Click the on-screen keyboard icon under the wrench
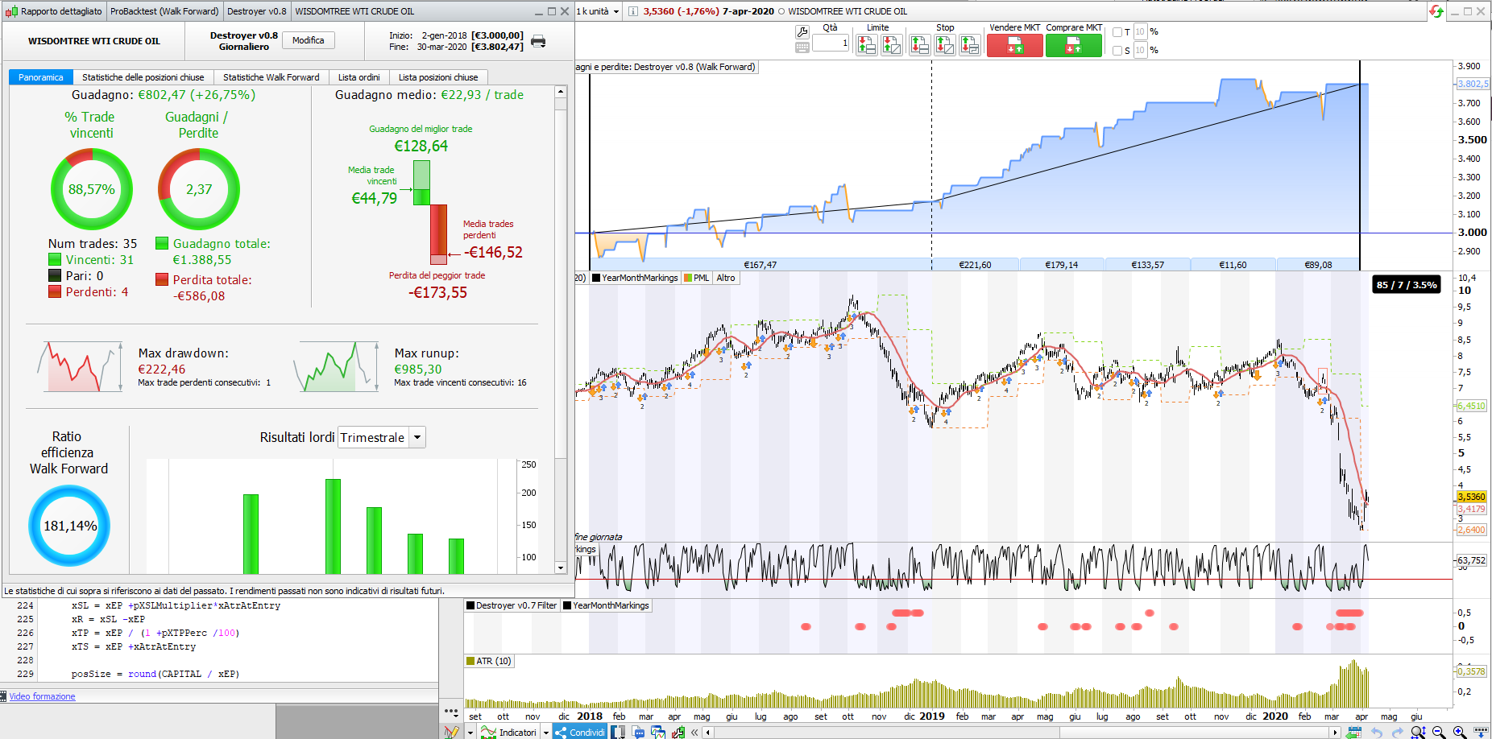This screenshot has height=739, width=1492. [x=802, y=47]
